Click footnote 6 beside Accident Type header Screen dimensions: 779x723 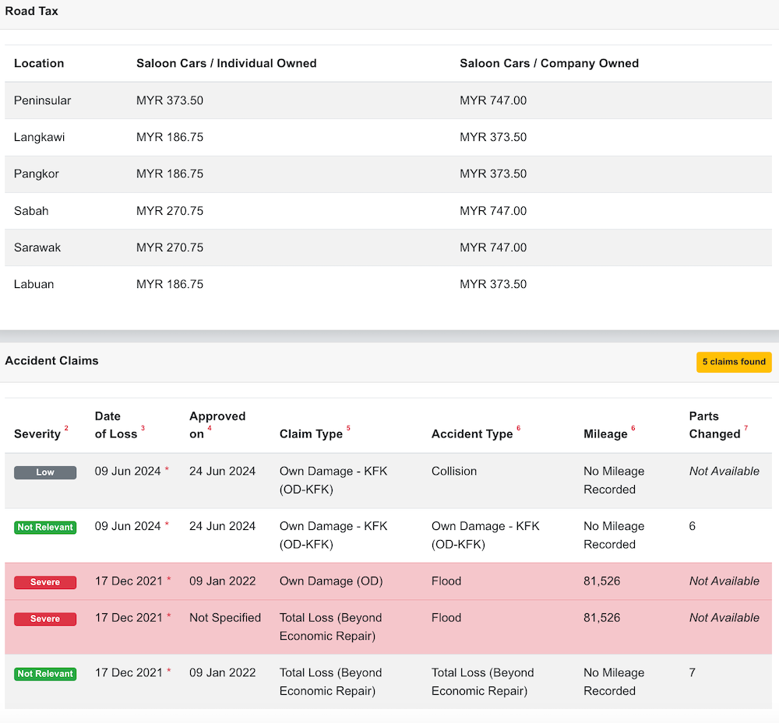[x=518, y=429]
